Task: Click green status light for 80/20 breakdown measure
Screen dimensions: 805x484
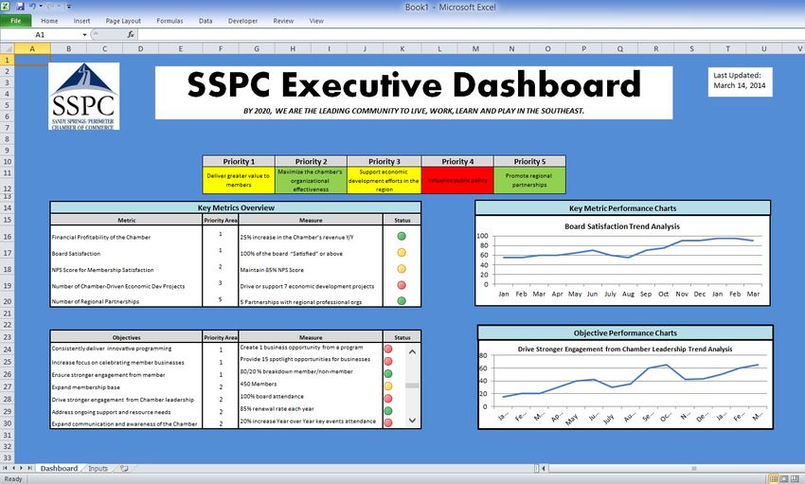Action: 388,373
